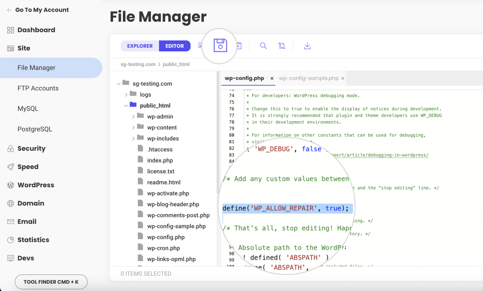Image resolution: width=483 pixels, height=291 pixels.
Task: Switch to the EXPLORER view
Action: 140,46
